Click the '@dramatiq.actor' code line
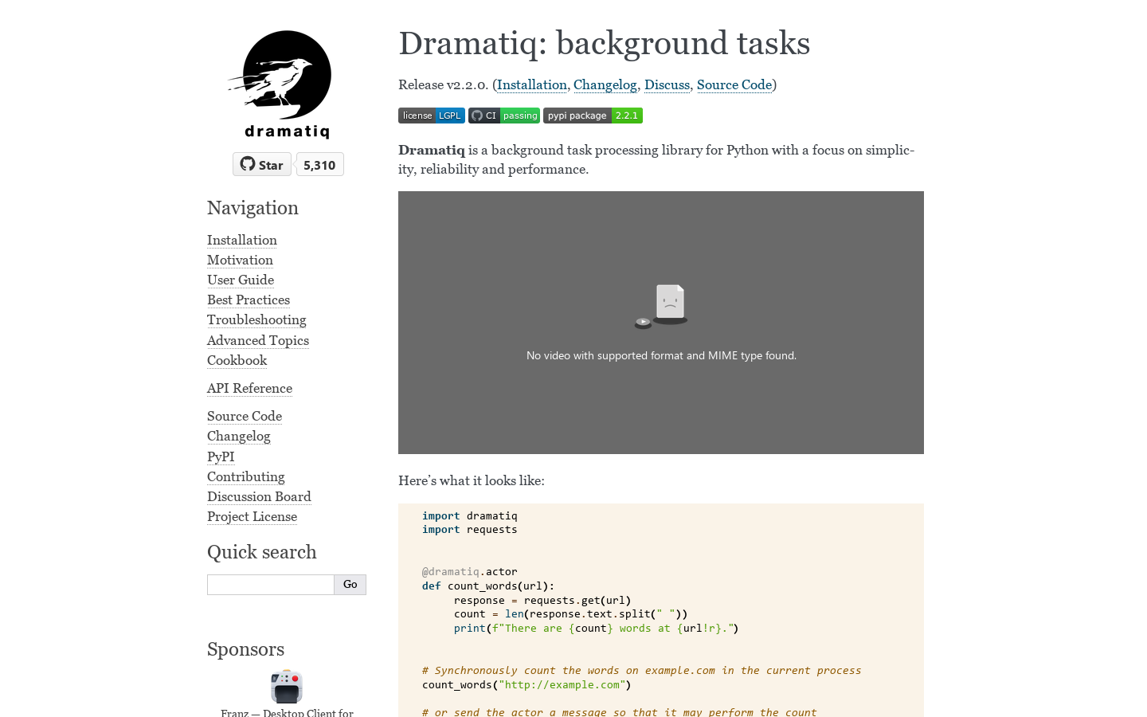1147x717 pixels. click(x=470, y=572)
